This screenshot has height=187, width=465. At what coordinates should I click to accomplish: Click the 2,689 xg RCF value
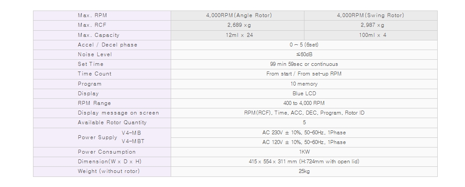pos(239,25)
